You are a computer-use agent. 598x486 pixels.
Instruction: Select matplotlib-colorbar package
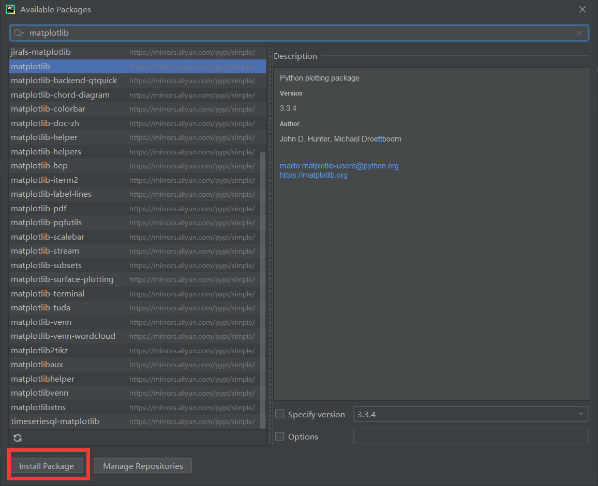click(x=137, y=109)
